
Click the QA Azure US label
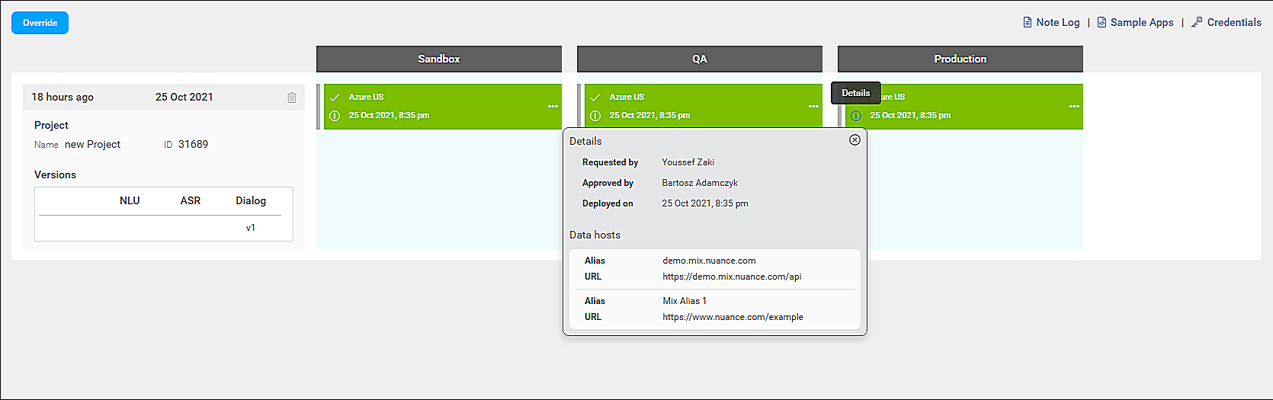(x=627, y=97)
